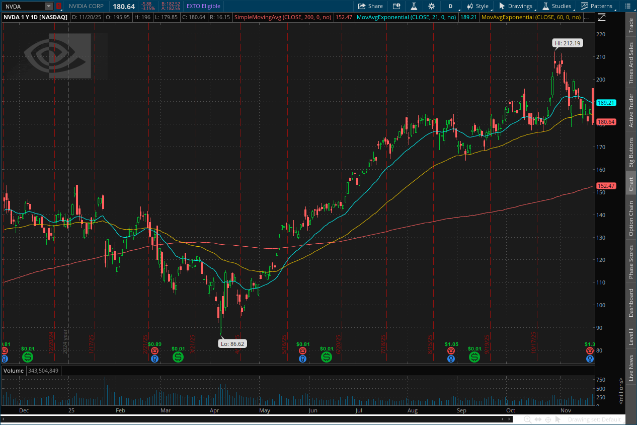Open the Big Buttons sidebar tab
Viewport: 637px width, 425px height.
tap(630, 152)
